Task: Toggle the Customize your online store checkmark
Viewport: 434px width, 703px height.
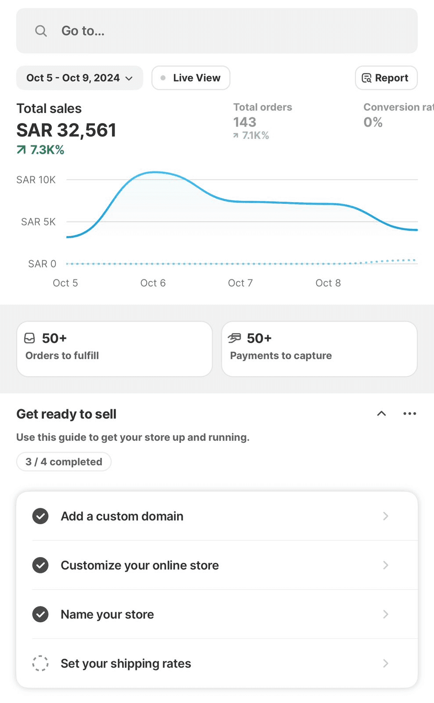Action: click(40, 565)
